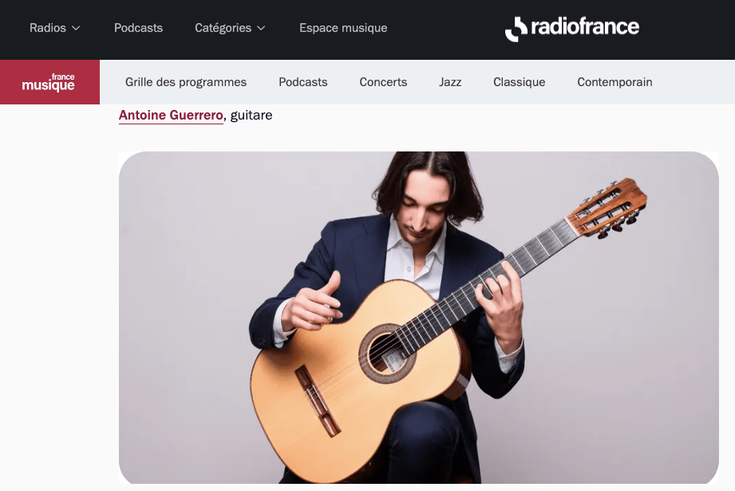Open the Catégories menu label

pos(223,28)
